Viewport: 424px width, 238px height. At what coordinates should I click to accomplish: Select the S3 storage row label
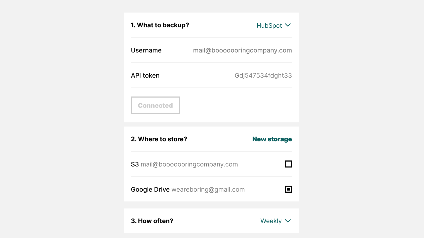click(135, 164)
